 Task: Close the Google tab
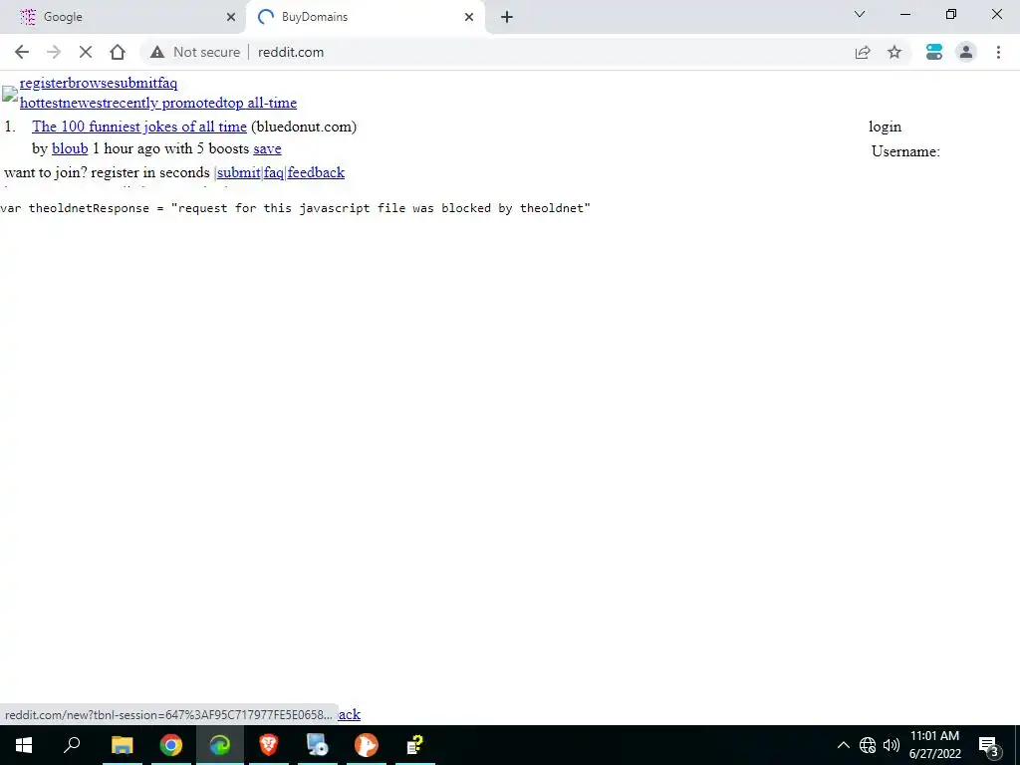(x=231, y=17)
